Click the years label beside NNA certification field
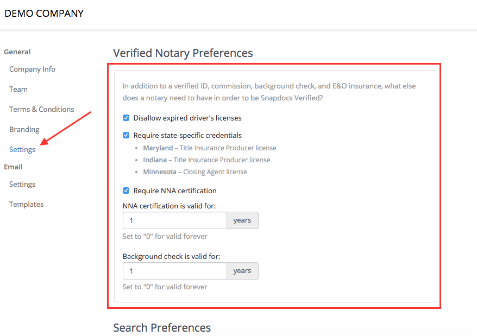The width and height of the screenshot is (477, 336). point(242,220)
